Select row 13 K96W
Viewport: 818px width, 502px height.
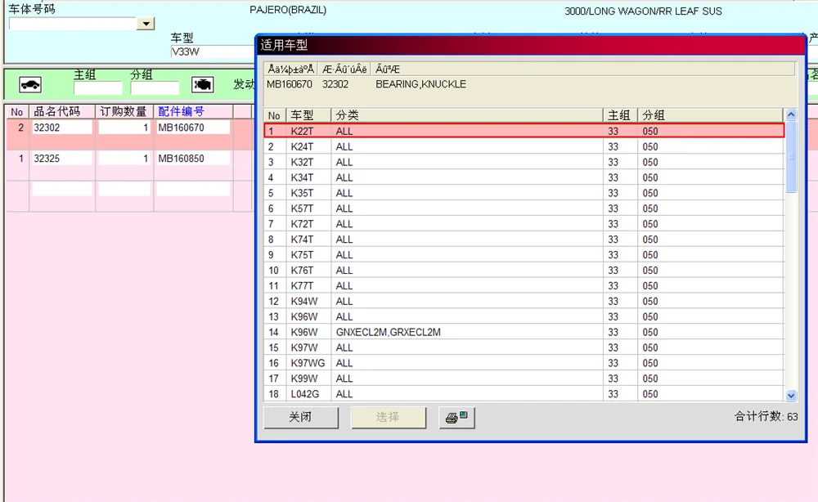(x=524, y=316)
